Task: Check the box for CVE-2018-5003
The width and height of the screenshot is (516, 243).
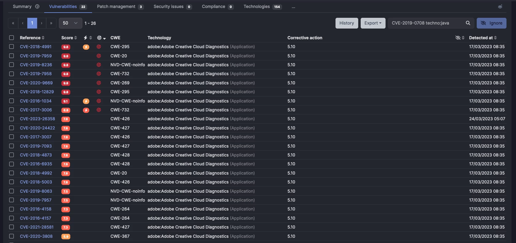Action: (11, 182)
